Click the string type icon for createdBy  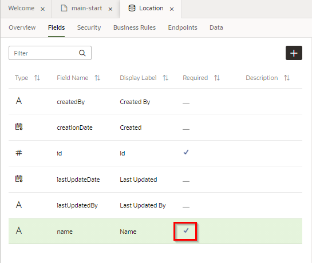pyautogui.click(x=19, y=101)
